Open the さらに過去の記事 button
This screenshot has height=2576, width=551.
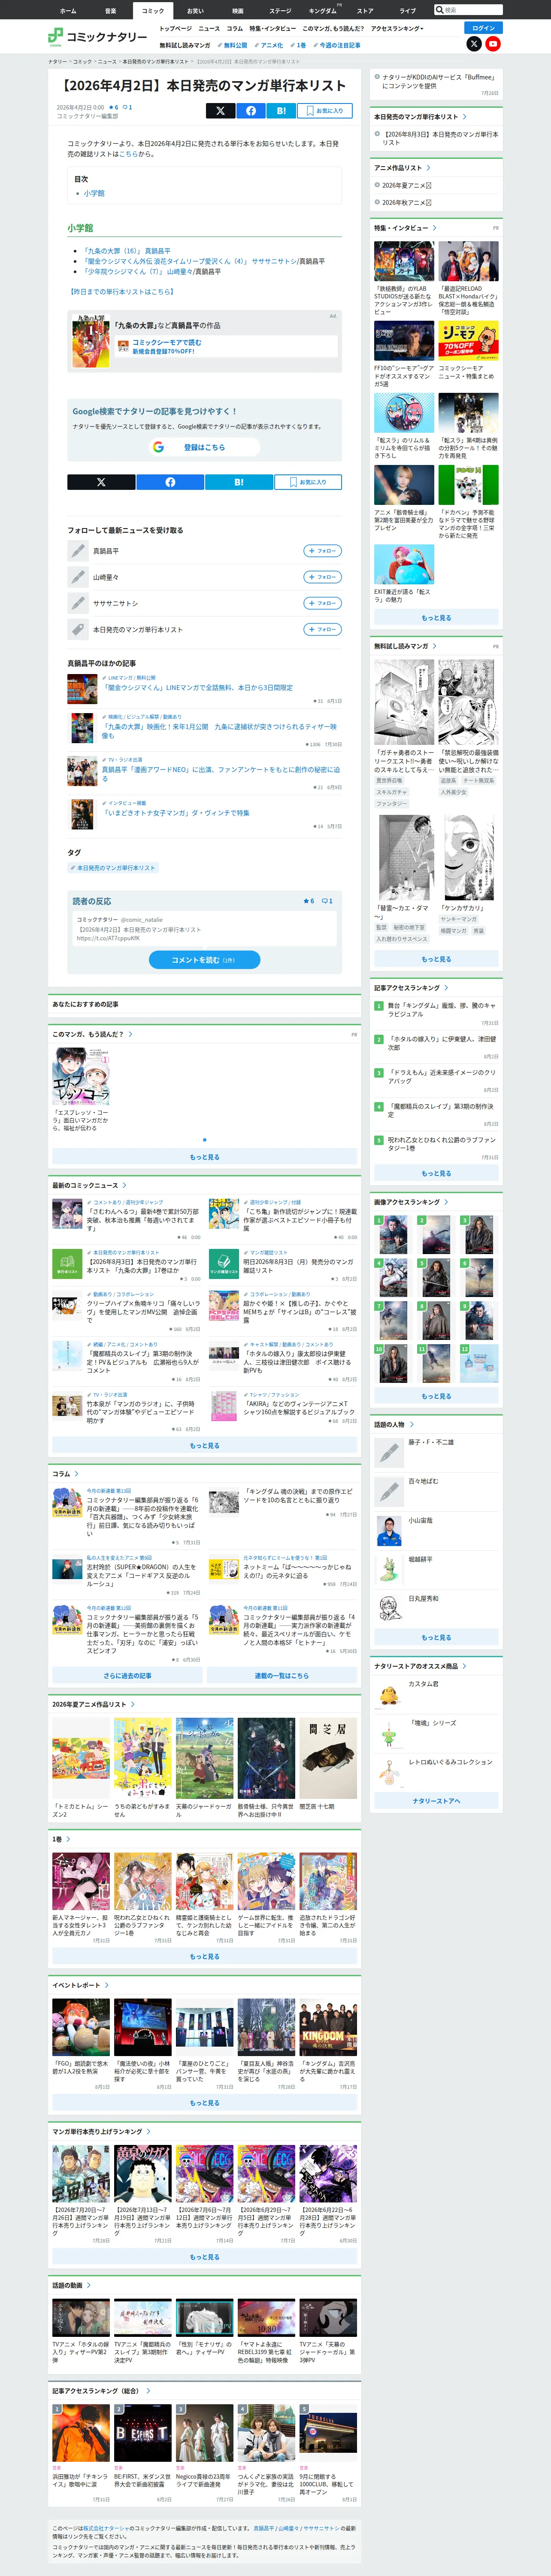tap(127, 1675)
